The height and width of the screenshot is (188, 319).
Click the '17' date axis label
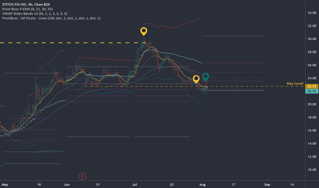(x=233, y=185)
